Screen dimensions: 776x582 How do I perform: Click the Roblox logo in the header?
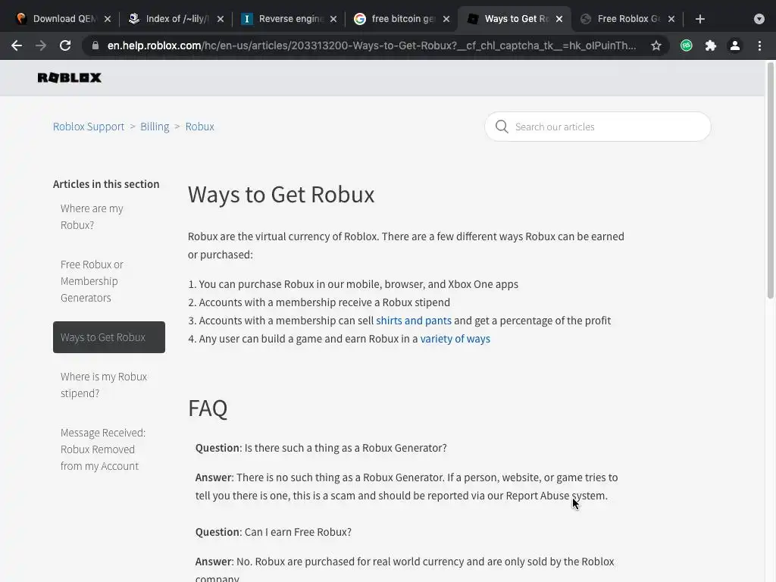click(x=69, y=78)
